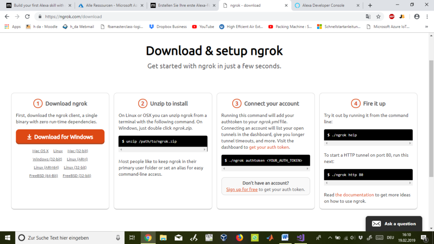Show hidden system tray icons
434x244 pixels.
[330, 238]
